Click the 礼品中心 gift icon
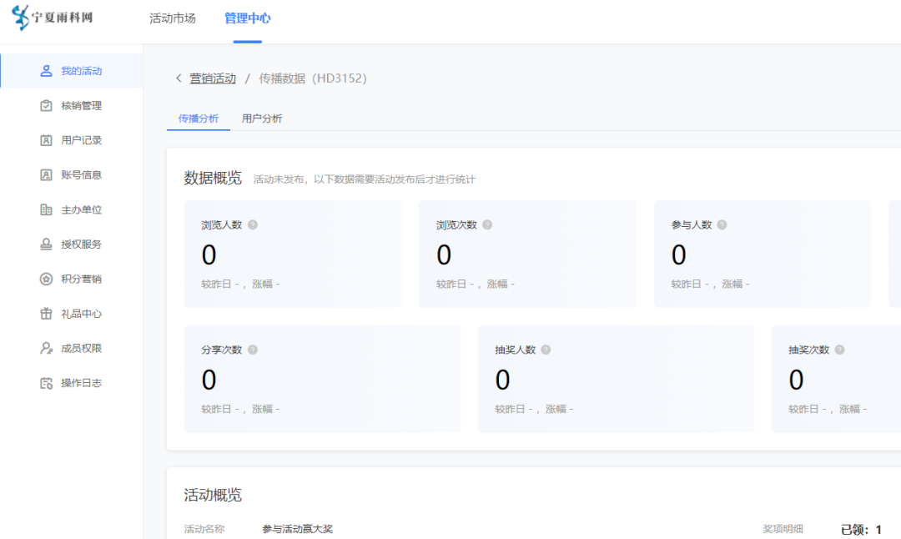Image resolution: width=901 pixels, height=539 pixels. tap(46, 314)
